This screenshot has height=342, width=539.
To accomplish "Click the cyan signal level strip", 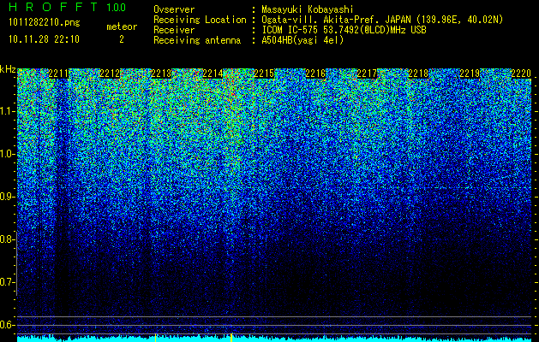I will click(274, 339).
